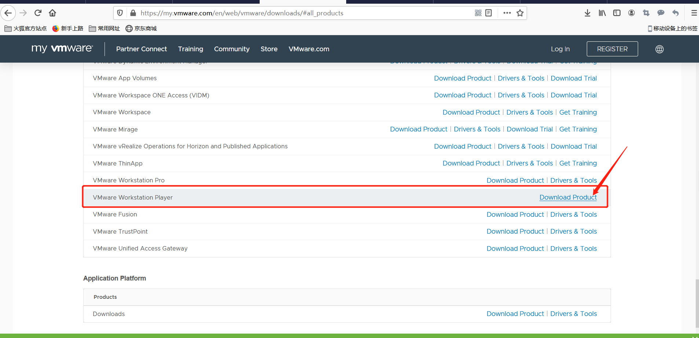
Task: Open the 京东商城 bookmark
Action: click(141, 29)
